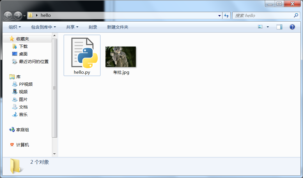
Task: Click hello breadcrumb in address bar
Action: click(46, 15)
